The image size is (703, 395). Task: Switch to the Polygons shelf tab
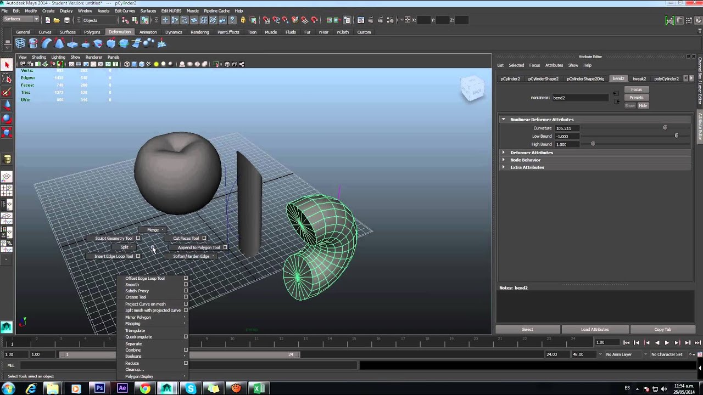[x=92, y=32]
